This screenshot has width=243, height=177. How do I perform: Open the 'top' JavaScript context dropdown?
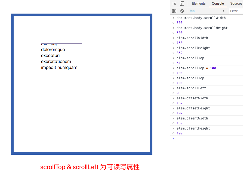point(207,11)
